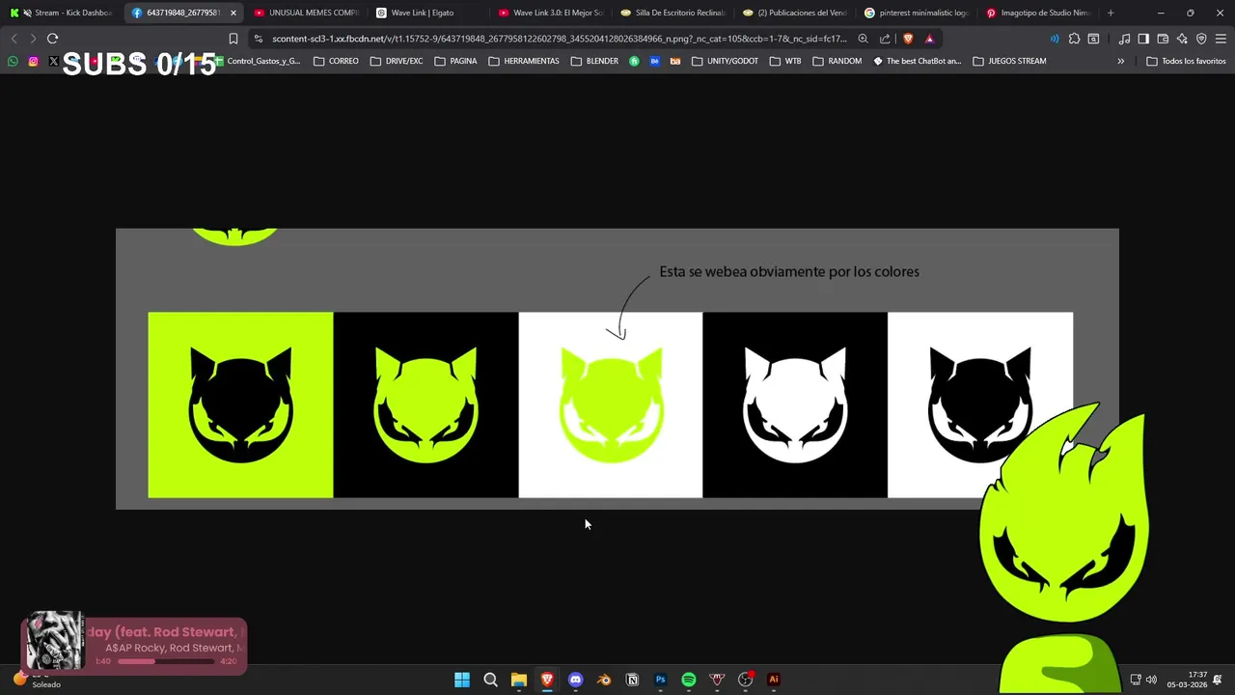Switch to Silla De Escritorio Reclinable tab
The height and width of the screenshot is (695, 1235).
point(672,13)
